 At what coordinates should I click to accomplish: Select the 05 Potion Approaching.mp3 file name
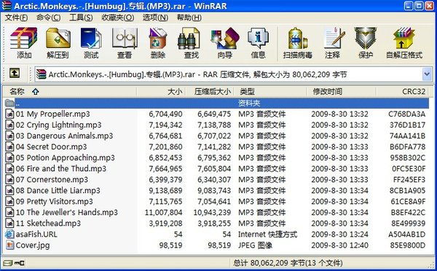point(66,157)
